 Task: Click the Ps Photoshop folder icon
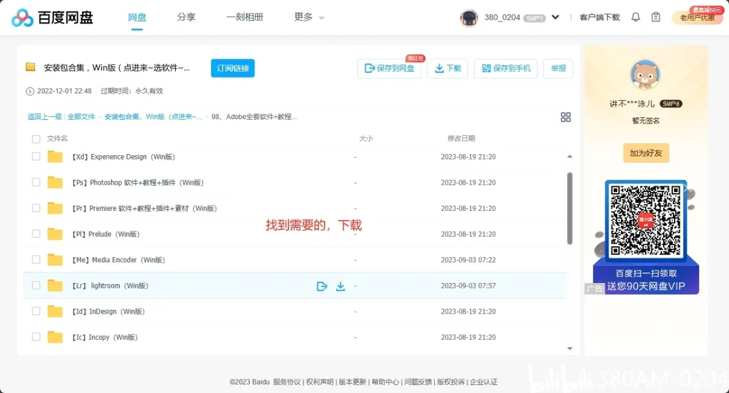click(55, 183)
